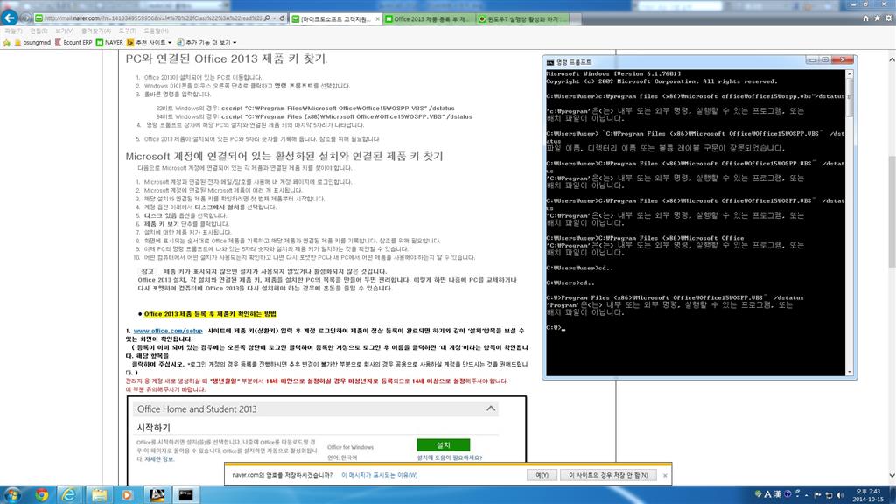The image size is (896, 504).
Task: Maximize the command prompt window
Action: coord(825,60)
